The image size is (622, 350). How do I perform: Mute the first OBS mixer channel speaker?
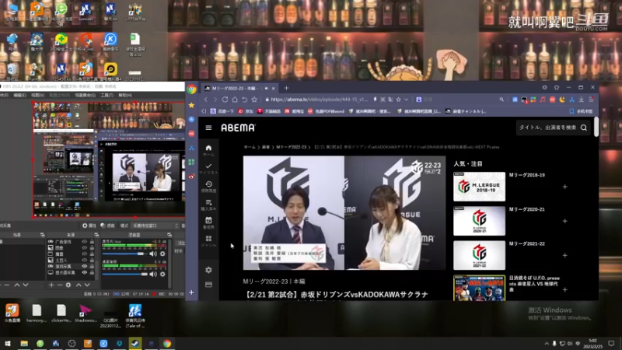[153, 254]
